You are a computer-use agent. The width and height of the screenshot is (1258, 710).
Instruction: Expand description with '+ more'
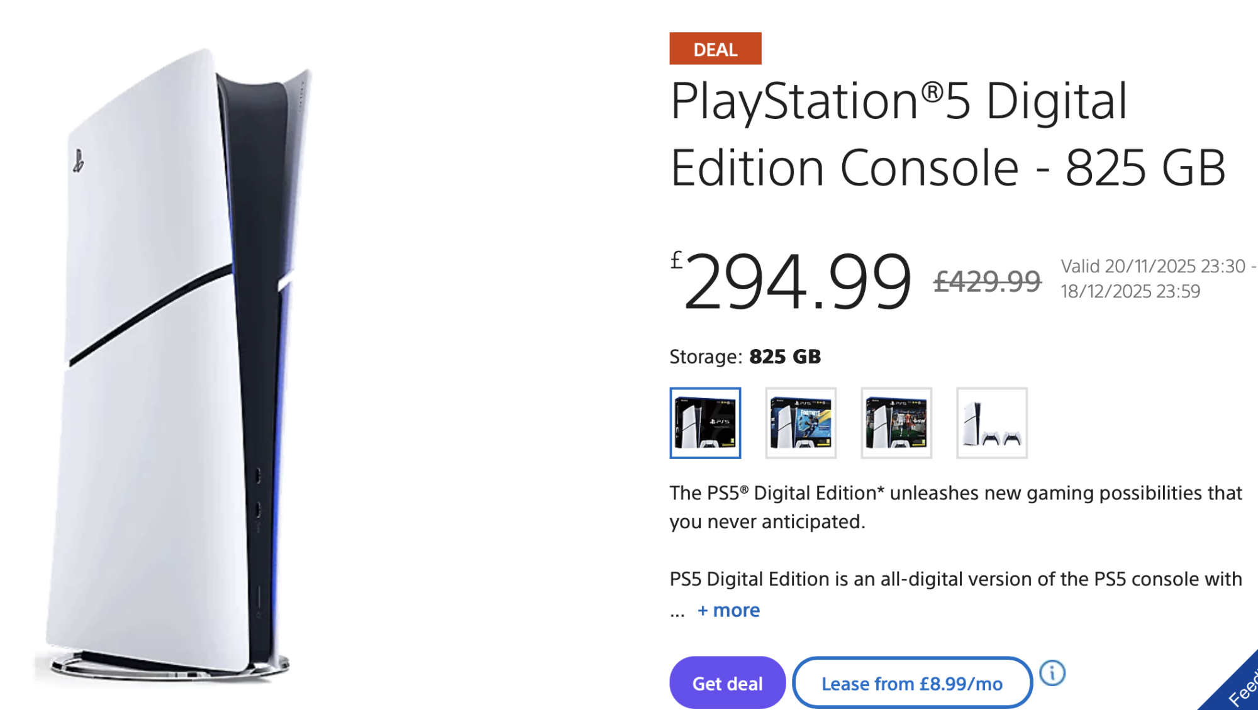[728, 610]
